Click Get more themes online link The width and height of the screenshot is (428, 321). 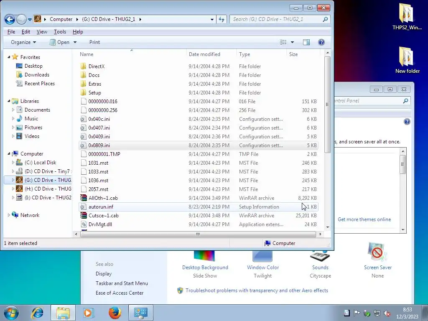click(x=364, y=219)
